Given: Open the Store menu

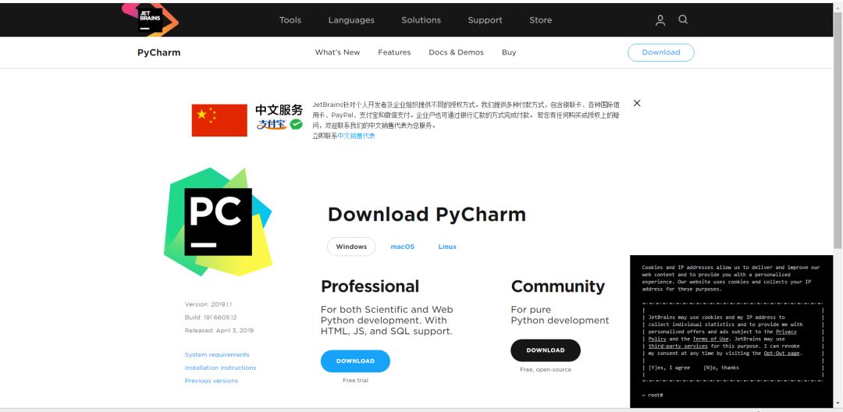Looking at the screenshot, I should point(540,20).
